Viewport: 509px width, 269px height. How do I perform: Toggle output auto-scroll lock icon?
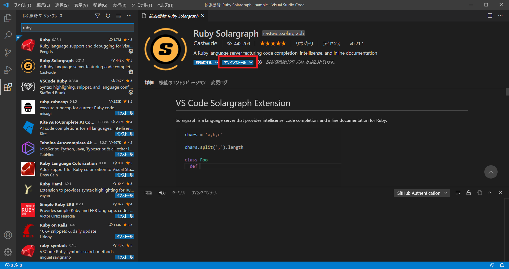pos(468,193)
